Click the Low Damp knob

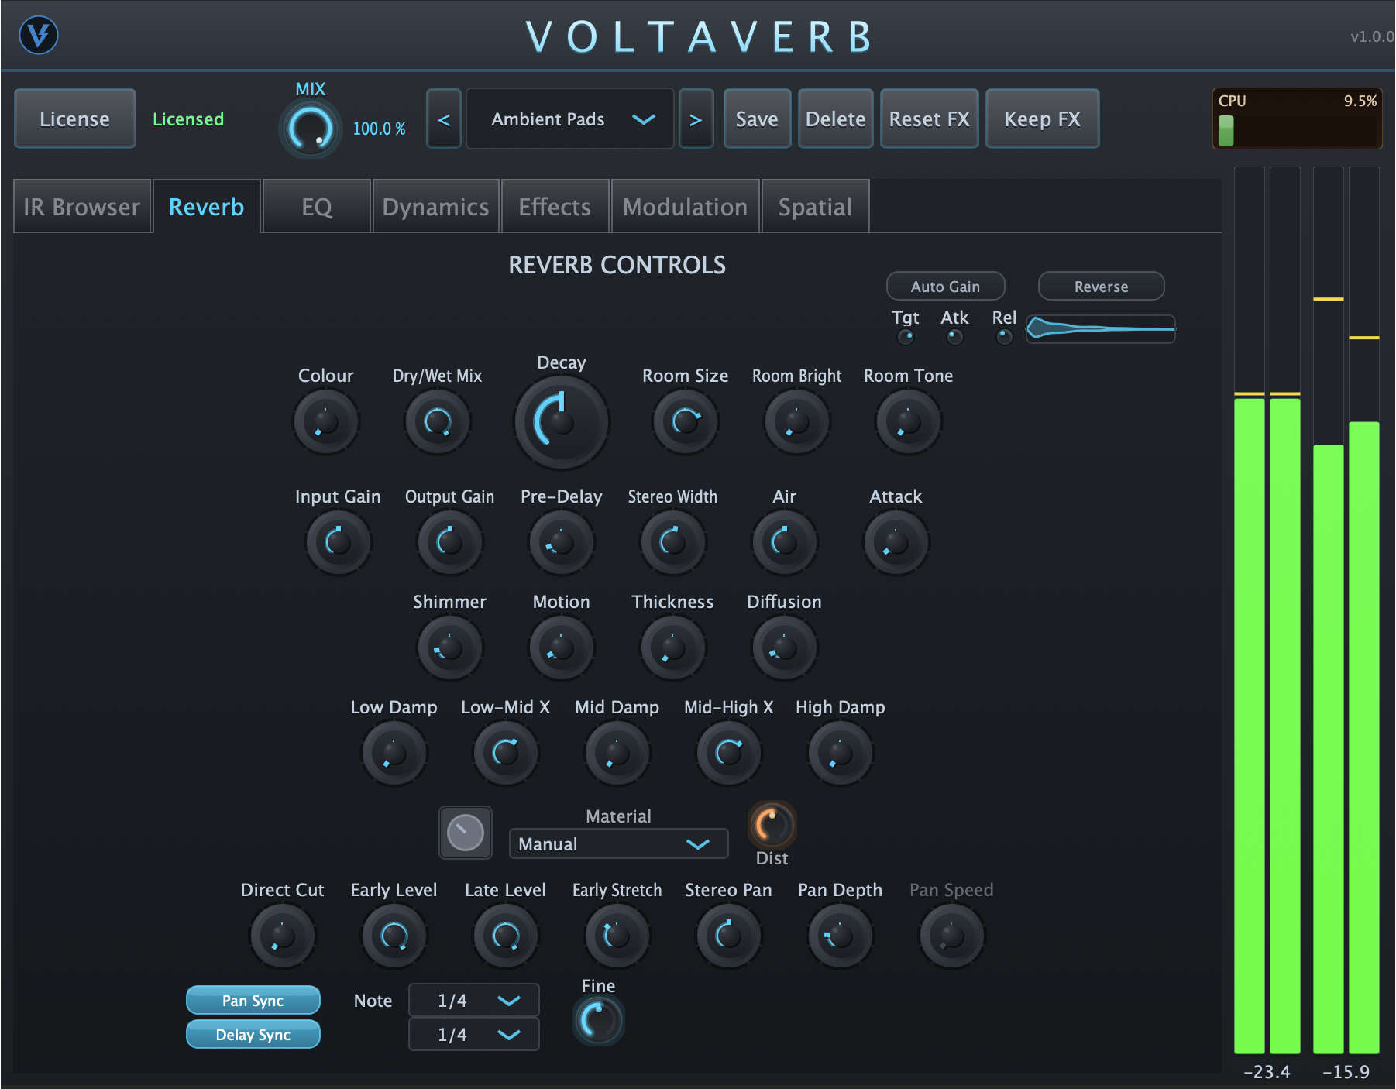pos(394,753)
